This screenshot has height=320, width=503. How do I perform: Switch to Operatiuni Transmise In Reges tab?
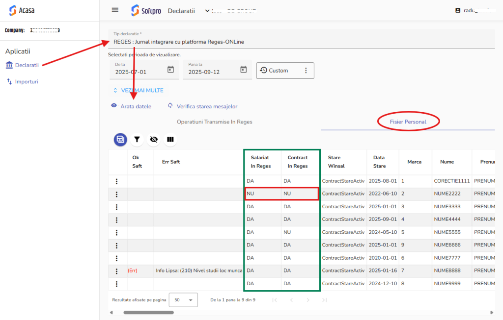click(215, 122)
